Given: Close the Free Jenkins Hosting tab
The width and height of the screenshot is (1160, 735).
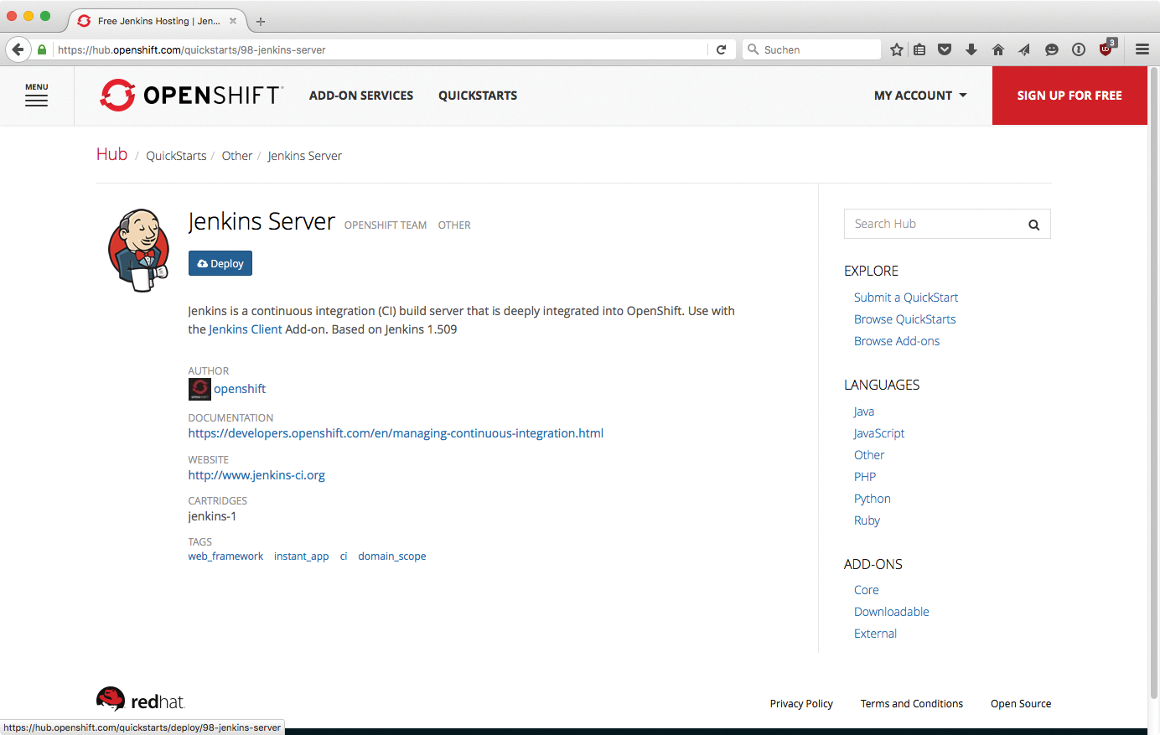Looking at the screenshot, I should [233, 21].
